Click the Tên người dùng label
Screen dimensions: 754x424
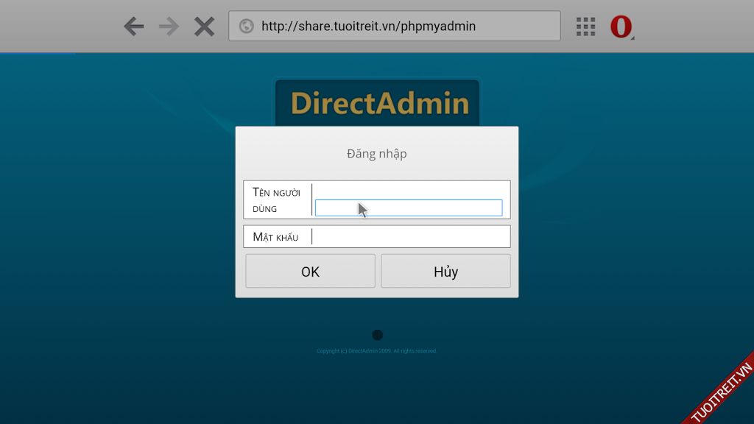click(276, 199)
